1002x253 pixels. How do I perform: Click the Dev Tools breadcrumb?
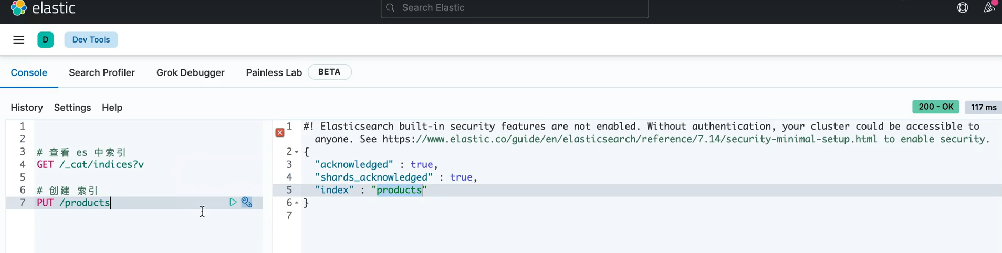(x=91, y=40)
